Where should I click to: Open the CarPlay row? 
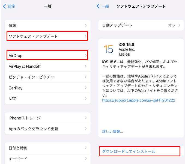pyautogui.click(x=47, y=88)
